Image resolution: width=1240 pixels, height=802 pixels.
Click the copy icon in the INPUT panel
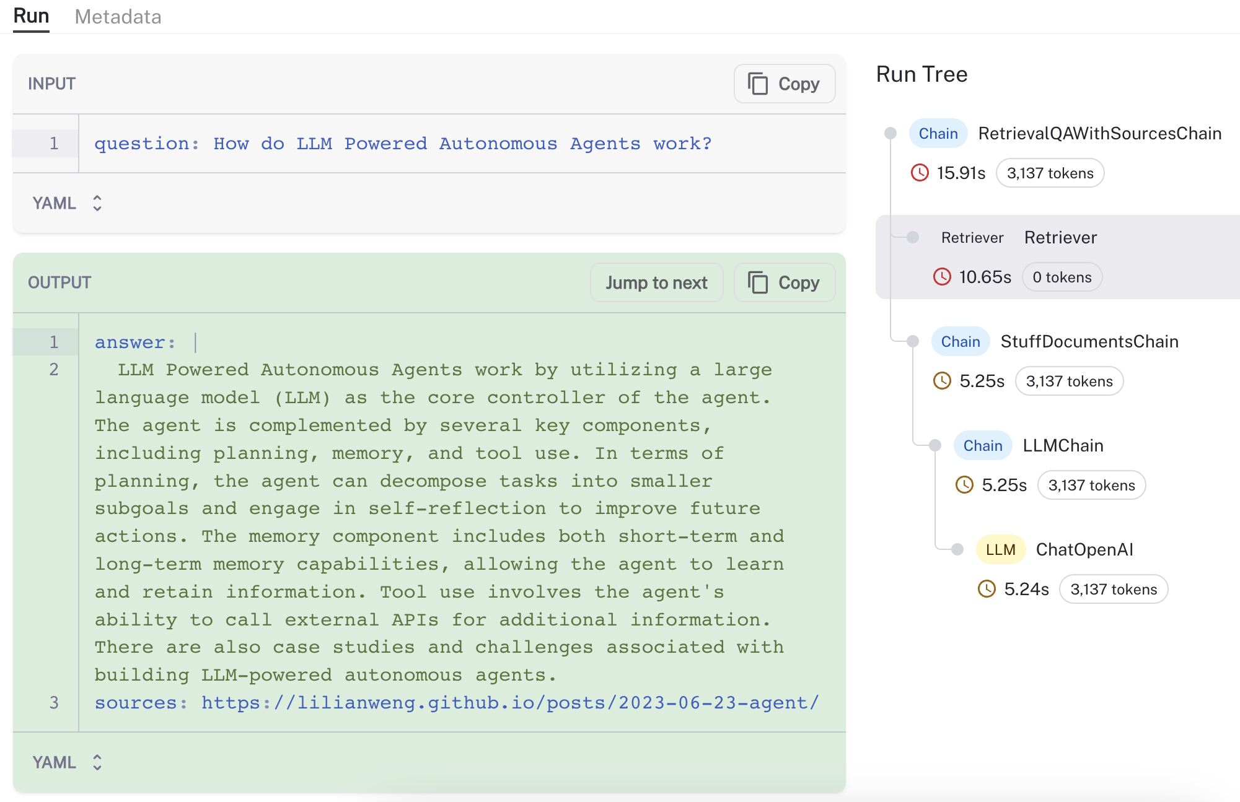[x=758, y=84]
